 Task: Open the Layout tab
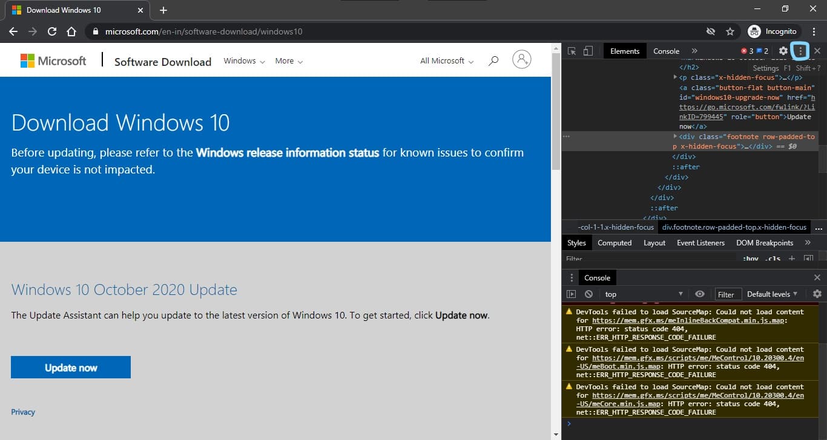(x=654, y=242)
